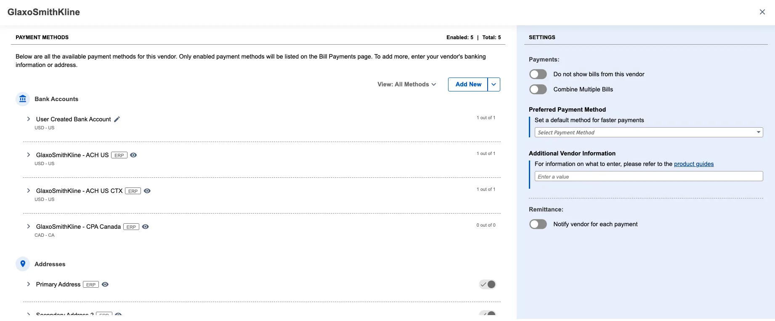Image resolution: width=775 pixels, height=321 pixels.
Task: Click the ERP tag on ACH US CTX
Action: (x=133, y=191)
